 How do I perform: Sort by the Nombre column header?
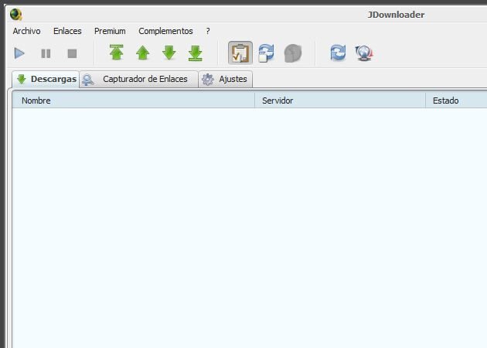(134, 101)
